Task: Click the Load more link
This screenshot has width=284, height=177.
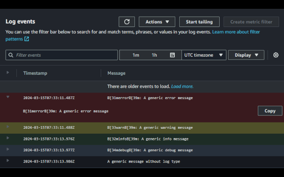Action: (x=182, y=86)
